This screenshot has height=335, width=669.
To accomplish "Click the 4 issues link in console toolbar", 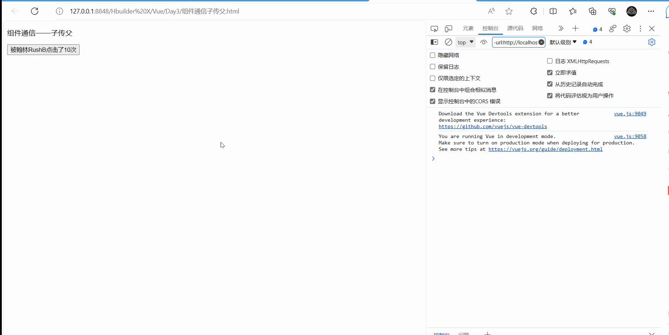I will [x=588, y=42].
